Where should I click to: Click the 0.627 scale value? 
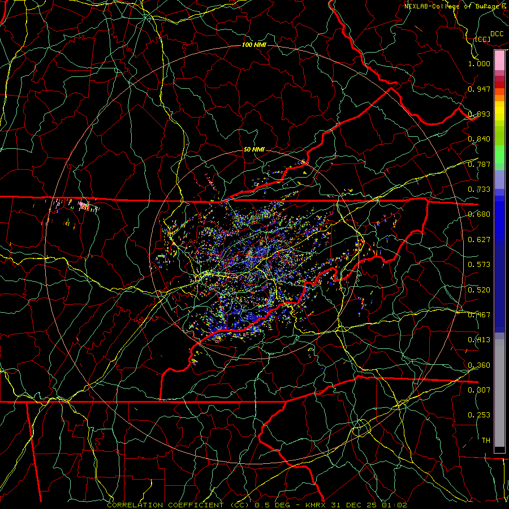click(x=479, y=240)
